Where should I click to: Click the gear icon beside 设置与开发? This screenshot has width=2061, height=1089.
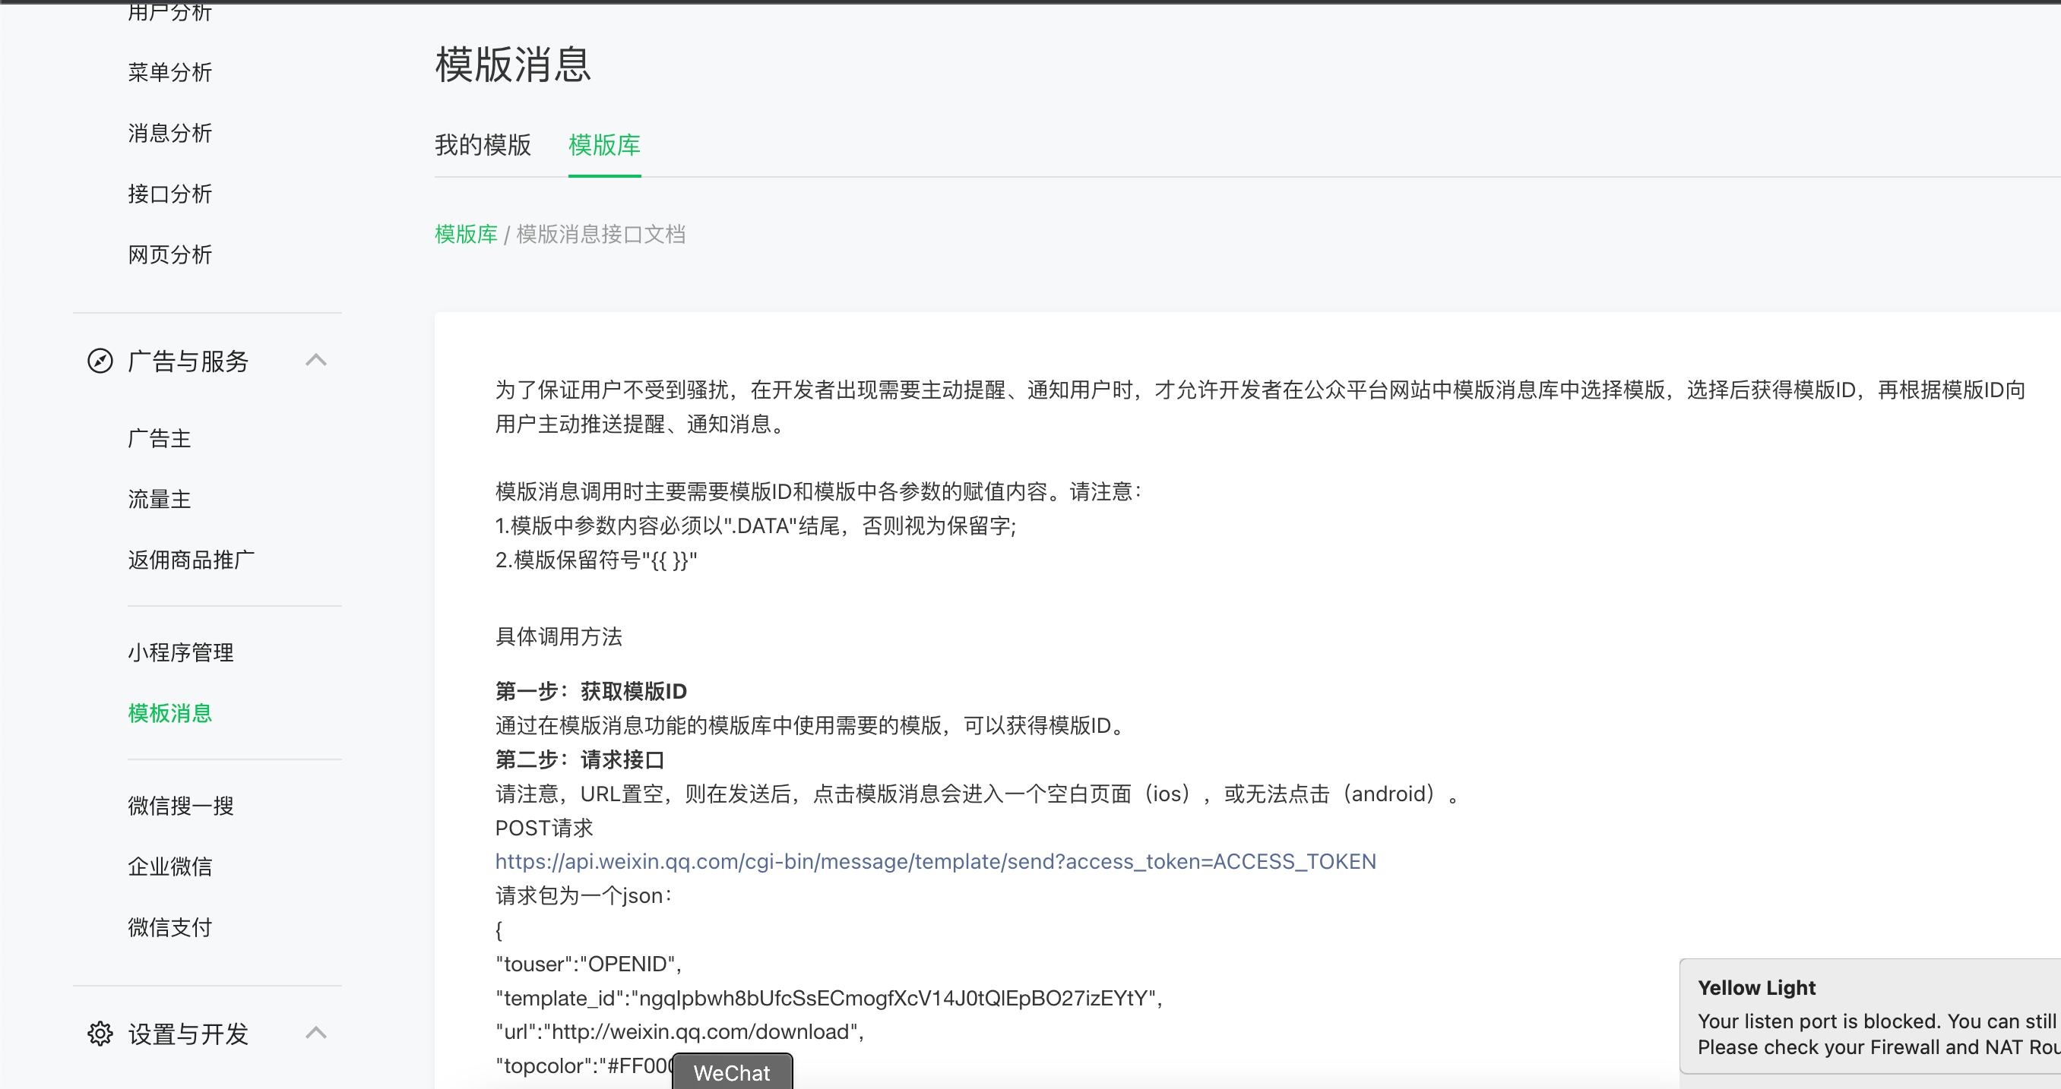point(100,1033)
